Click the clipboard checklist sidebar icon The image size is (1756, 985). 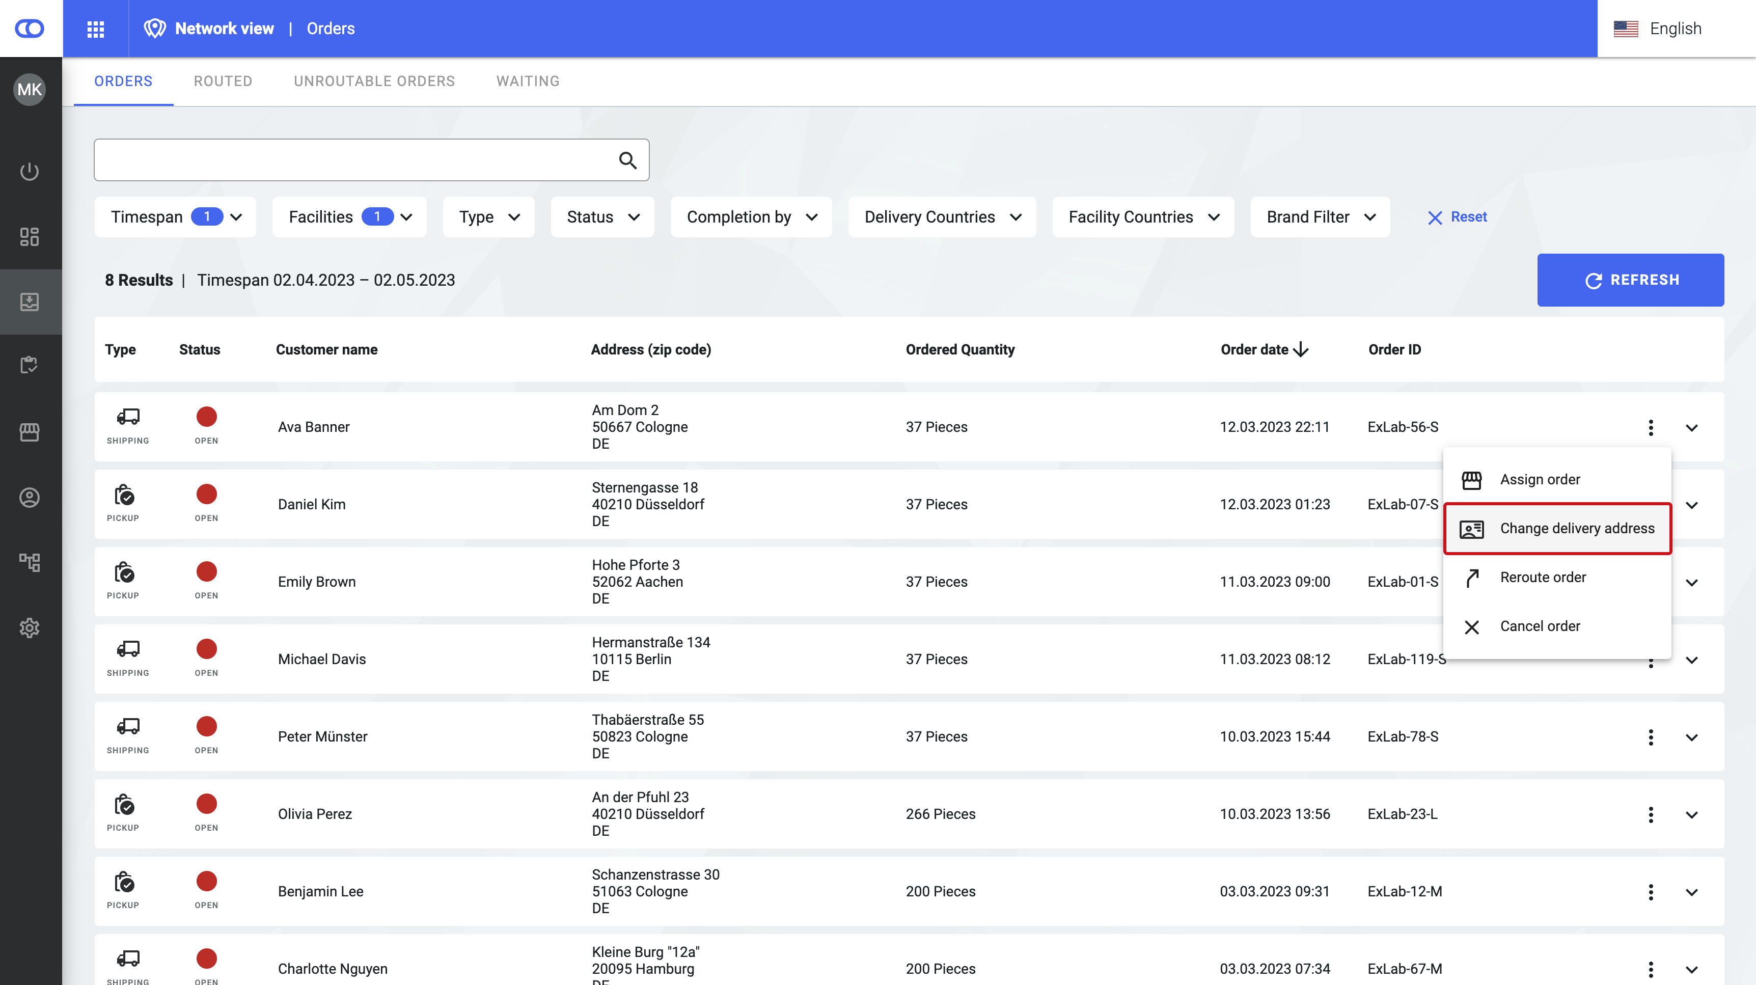click(30, 365)
